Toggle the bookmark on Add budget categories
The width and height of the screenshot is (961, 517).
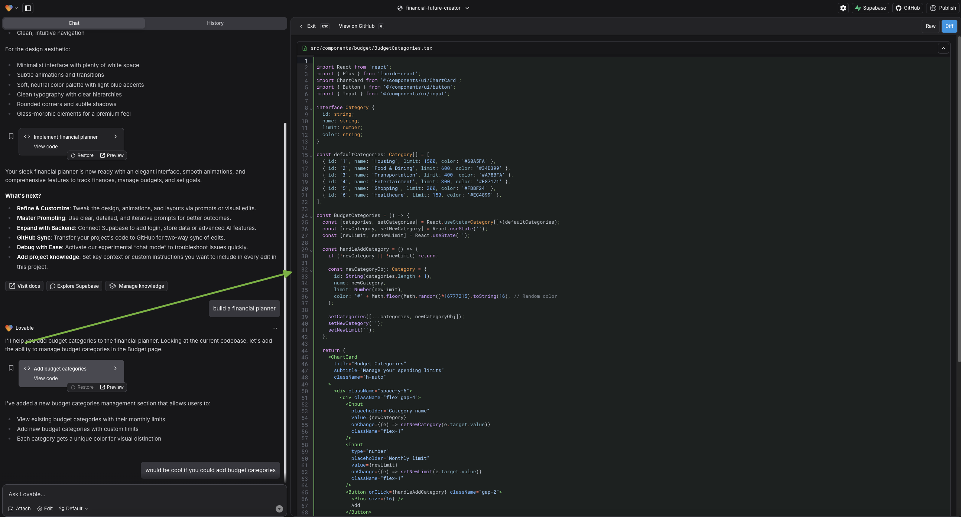click(11, 368)
